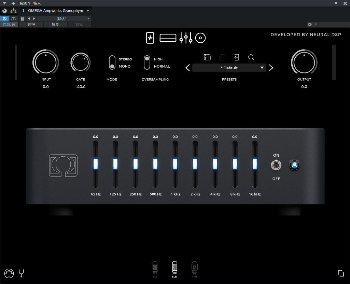The height and width of the screenshot is (284, 350).
Task: Toggle the Stereo/Mono mode switch
Action: coord(112,62)
